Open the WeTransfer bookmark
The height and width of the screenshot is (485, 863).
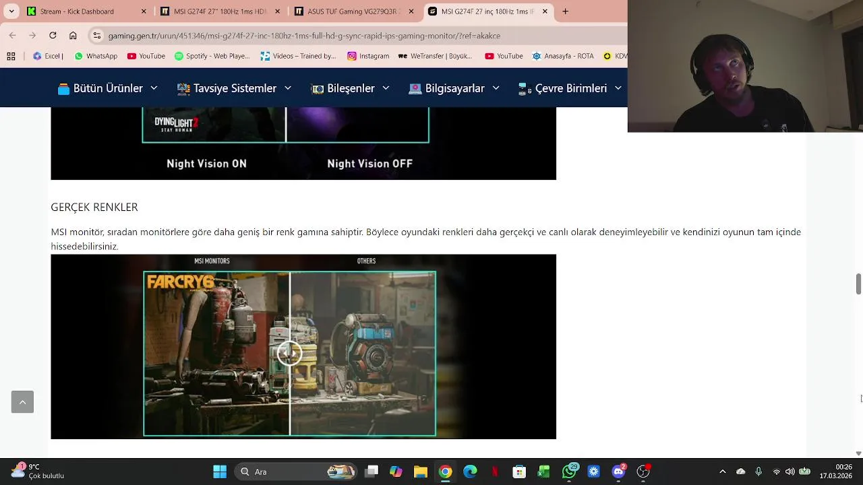click(x=436, y=57)
